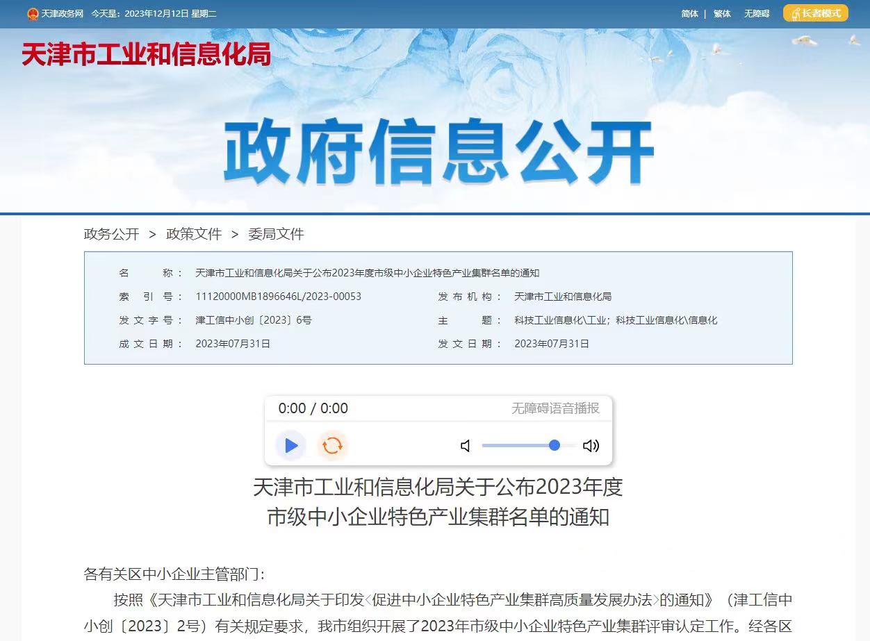The width and height of the screenshot is (870, 641).
Task: Switch to 简体 Chinese display
Action: point(689,14)
